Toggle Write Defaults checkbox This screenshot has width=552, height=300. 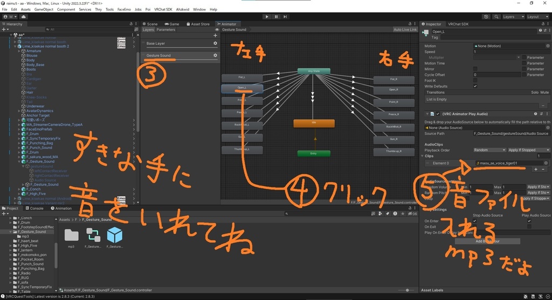pyautogui.click(x=475, y=86)
